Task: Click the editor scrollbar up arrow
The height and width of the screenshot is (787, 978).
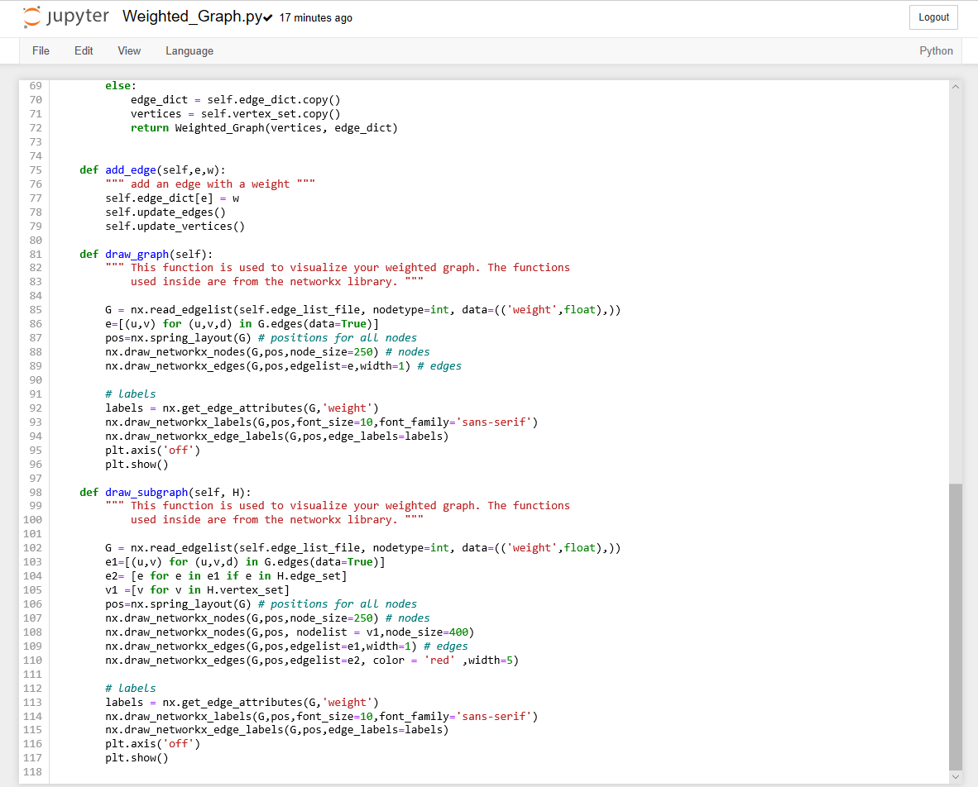Action: [955, 87]
